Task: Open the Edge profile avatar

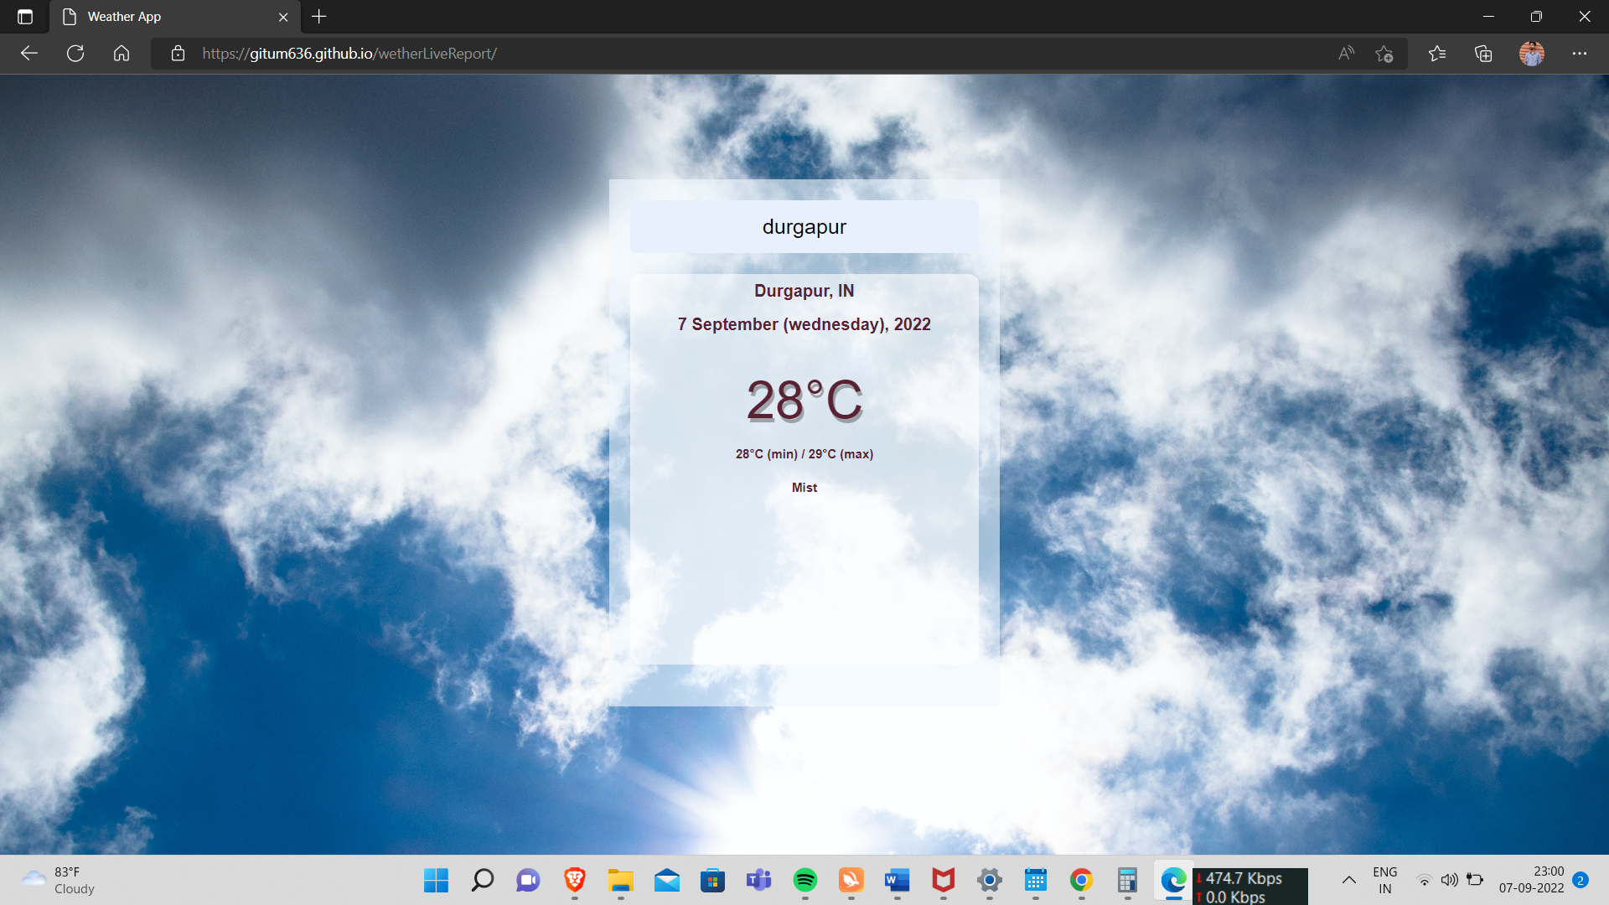Action: 1532,54
